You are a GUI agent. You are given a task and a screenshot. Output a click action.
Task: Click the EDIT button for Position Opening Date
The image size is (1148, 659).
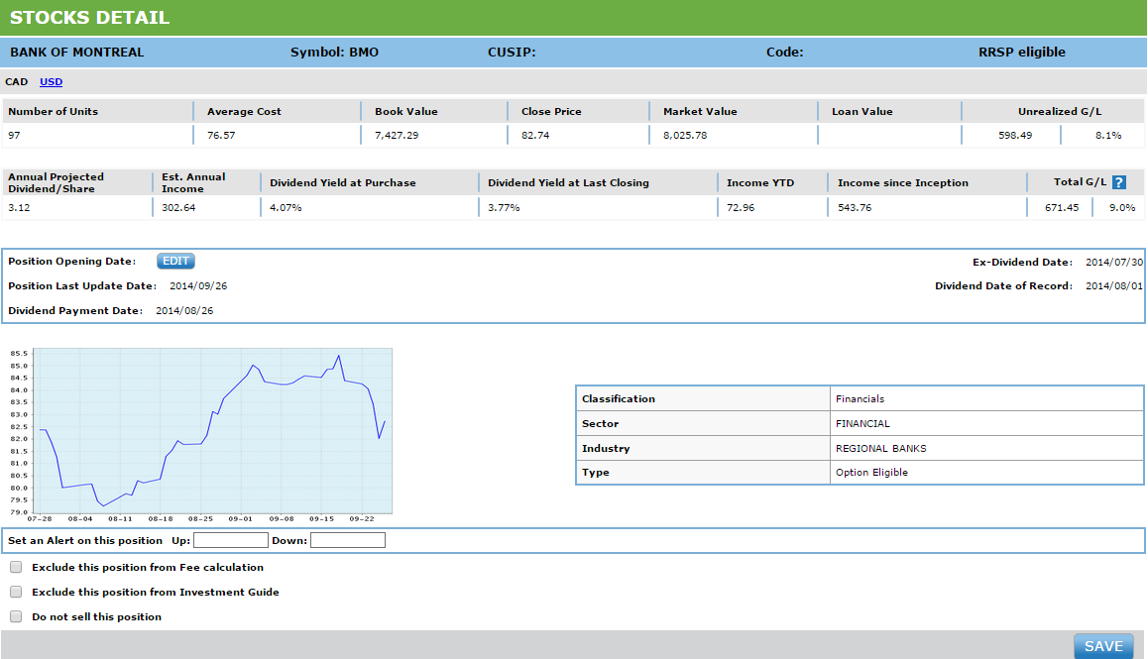pos(175,262)
